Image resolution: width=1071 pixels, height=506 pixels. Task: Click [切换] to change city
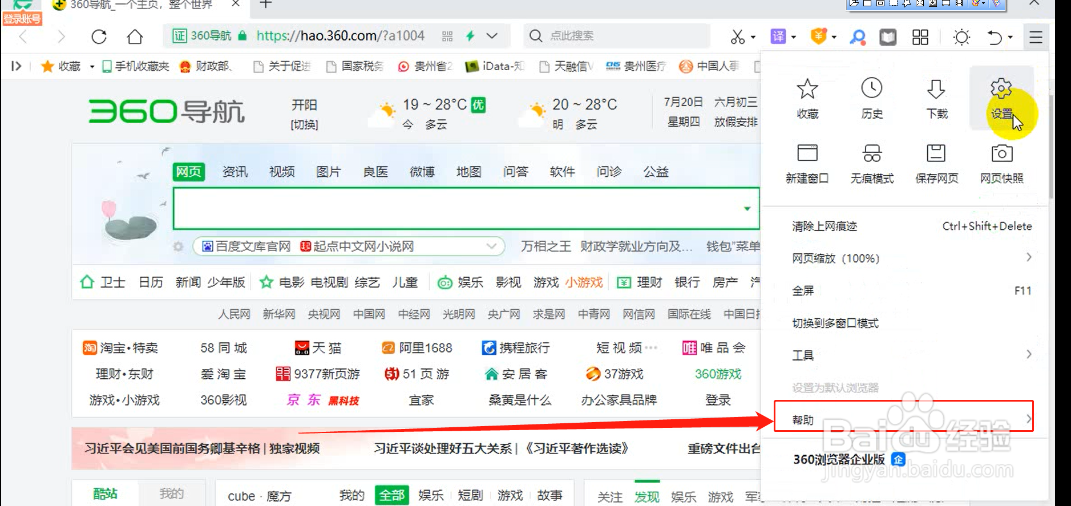point(304,124)
